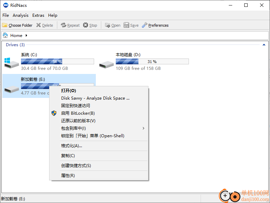Select 创建快捷方式(S) menu entry
Screen dimensions: 270x203
point(99,166)
